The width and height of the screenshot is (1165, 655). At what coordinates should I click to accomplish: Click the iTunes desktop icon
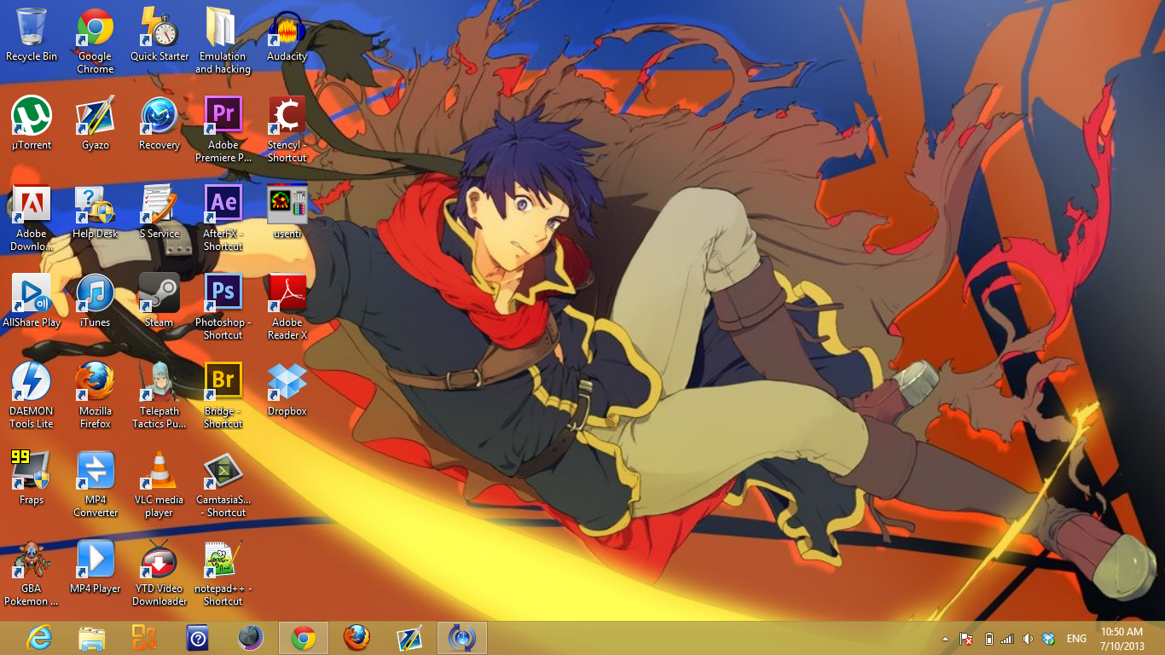coord(96,301)
